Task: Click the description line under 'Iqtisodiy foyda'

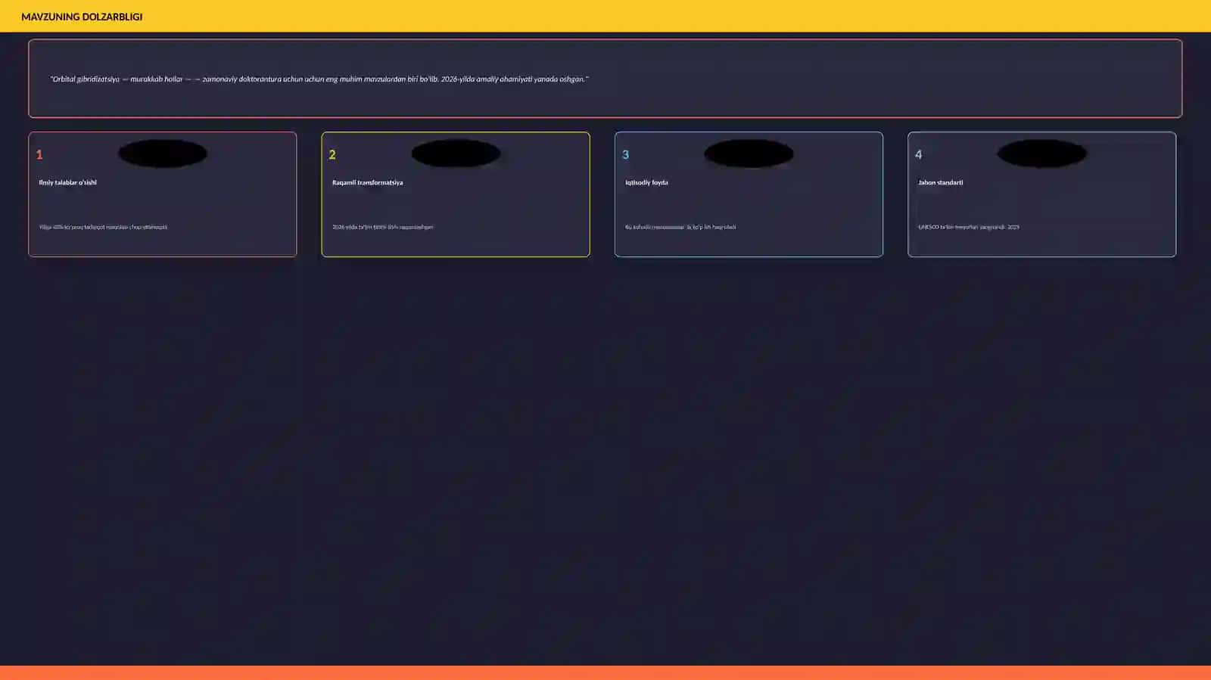Action: click(680, 227)
